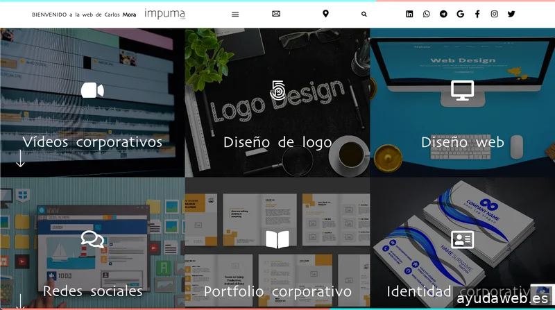Screen dimensions: 555x310
Task: Open the Google icon link
Action: [461, 14]
